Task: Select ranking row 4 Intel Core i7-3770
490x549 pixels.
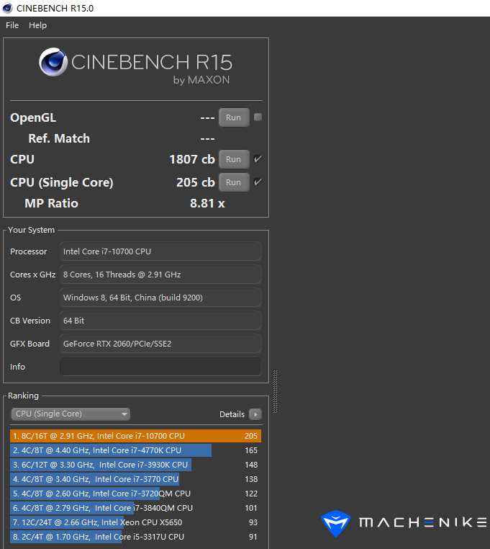Action: pyautogui.click(x=135, y=479)
